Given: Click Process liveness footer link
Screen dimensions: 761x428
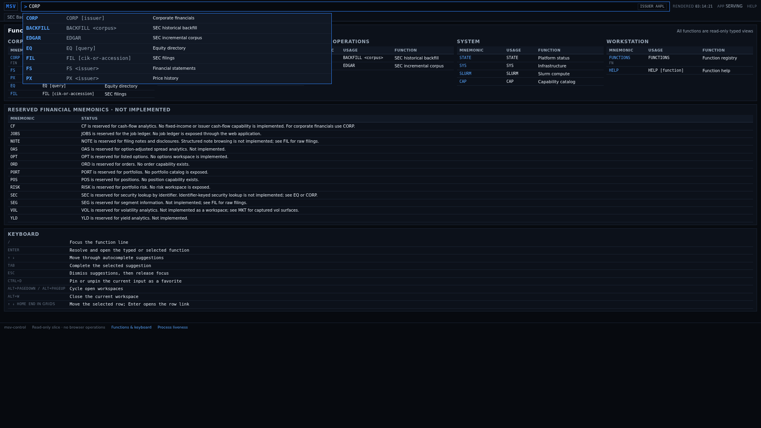Looking at the screenshot, I should [172, 327].
